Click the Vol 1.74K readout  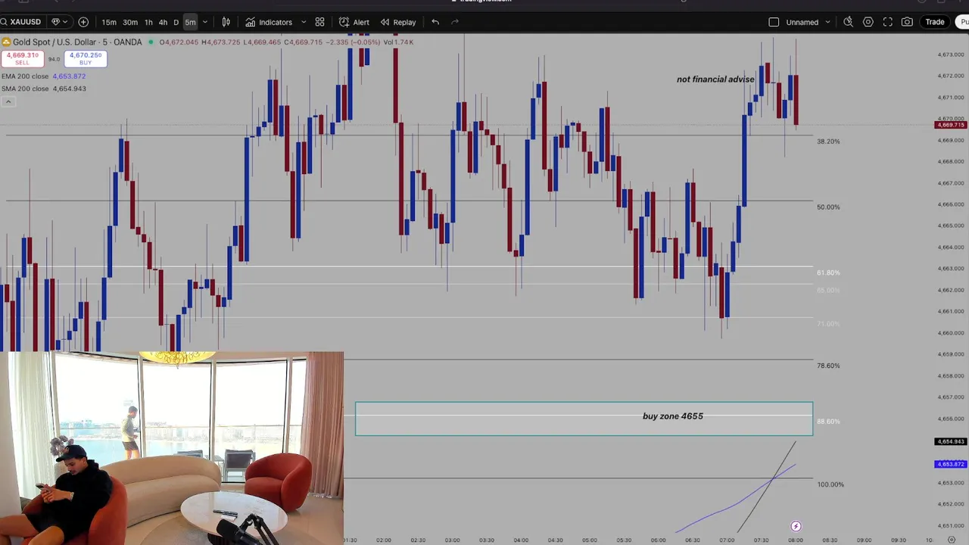pyautogui.click(x=399, y=42)
